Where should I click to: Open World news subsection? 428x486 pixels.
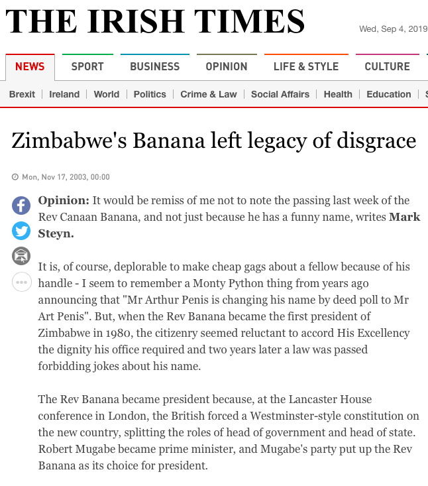click(x=107, y=94)
